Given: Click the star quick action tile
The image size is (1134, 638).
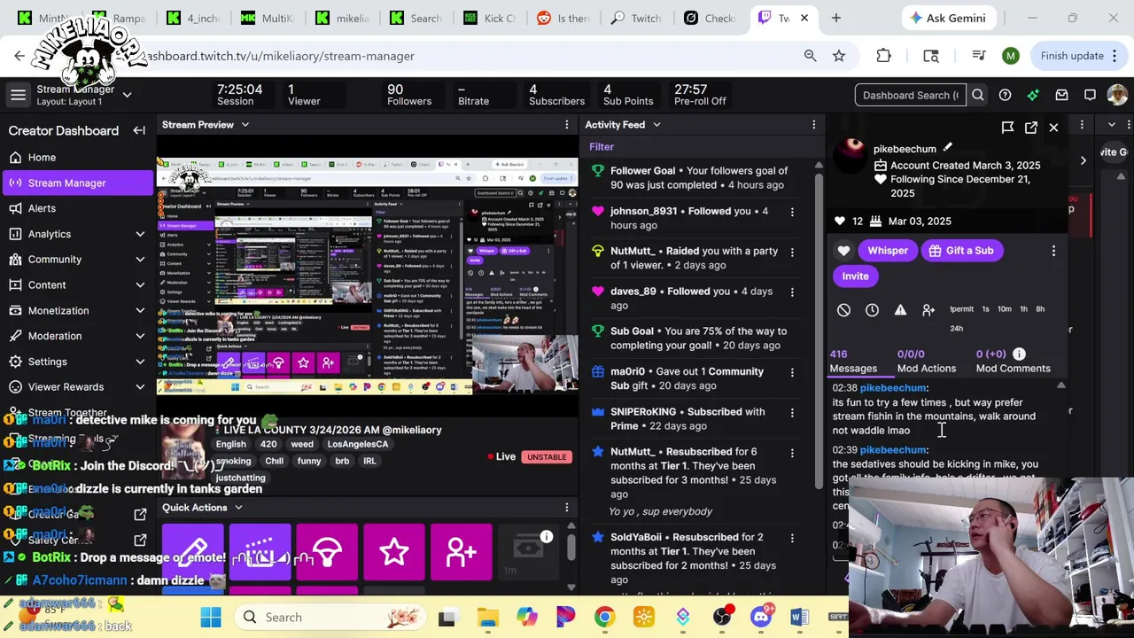Looking at the screenshot, I should coord(394,552).
